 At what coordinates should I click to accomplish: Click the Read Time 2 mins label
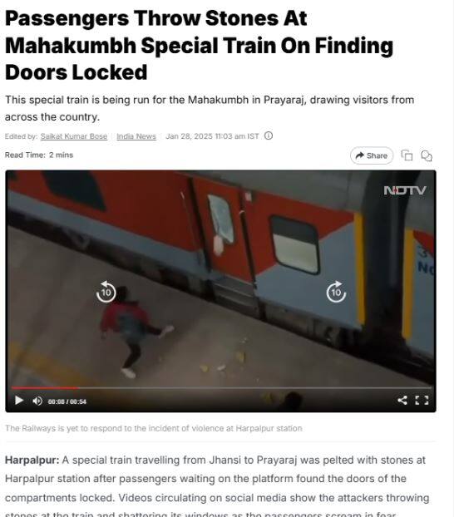pyautogui.click(x=39, y=155)
